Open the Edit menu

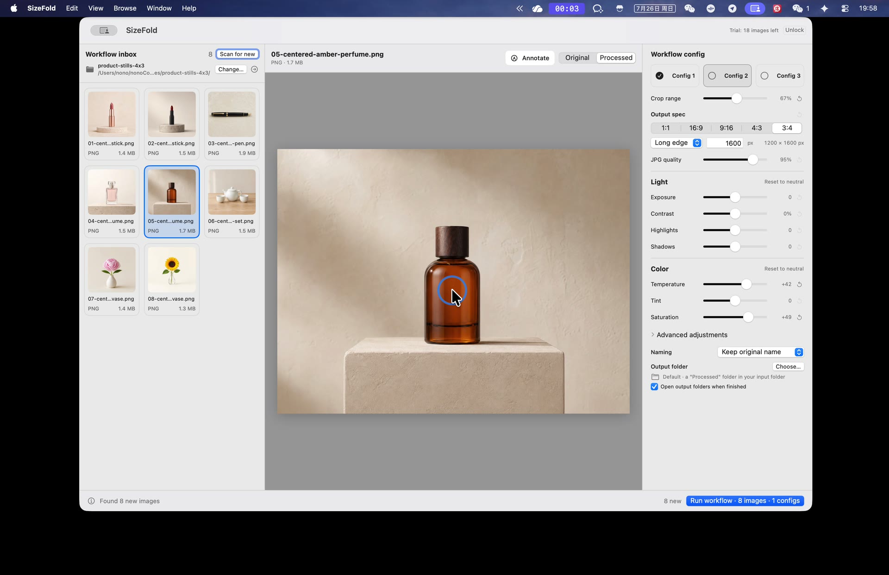pyautogui.click(x=72, y=8)
